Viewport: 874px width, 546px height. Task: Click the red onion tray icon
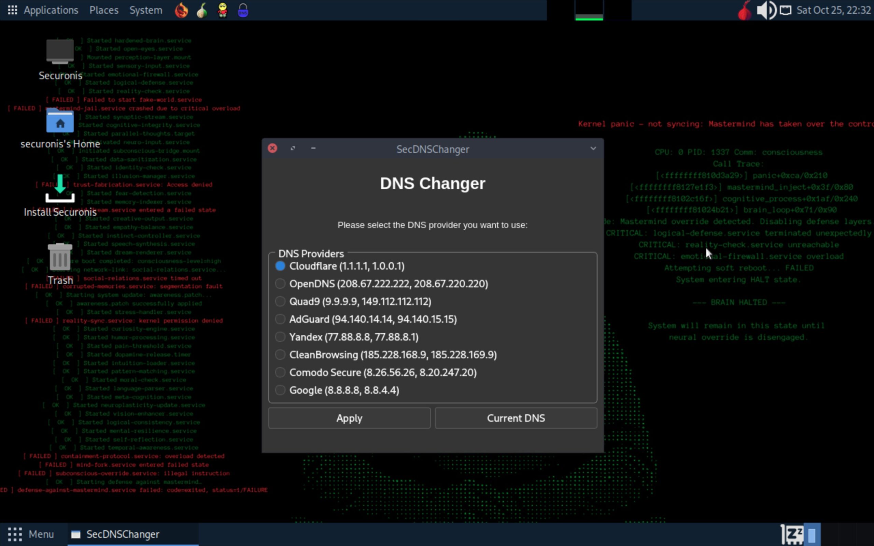pos(744,11)
